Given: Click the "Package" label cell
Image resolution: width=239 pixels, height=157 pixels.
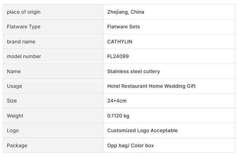Looking at the screenshot, I should (17, 145).
